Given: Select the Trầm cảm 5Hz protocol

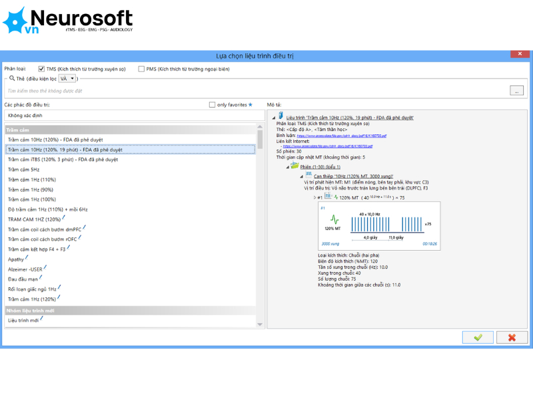Looking at the screenshot, I should tap(24, 170).
